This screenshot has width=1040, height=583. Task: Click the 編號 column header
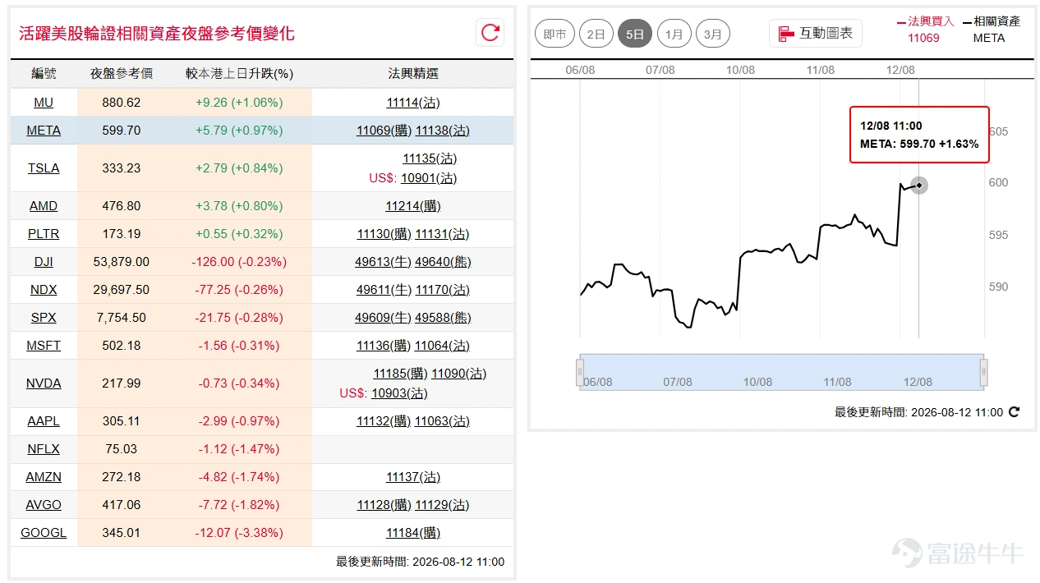pyautogui.click(x=44, y=74)
